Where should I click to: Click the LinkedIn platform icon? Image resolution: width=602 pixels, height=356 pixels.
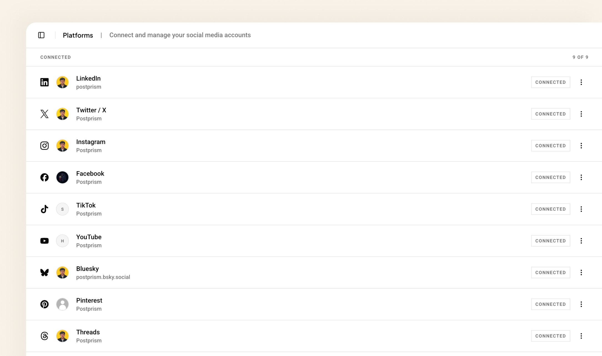pos(44,82)
